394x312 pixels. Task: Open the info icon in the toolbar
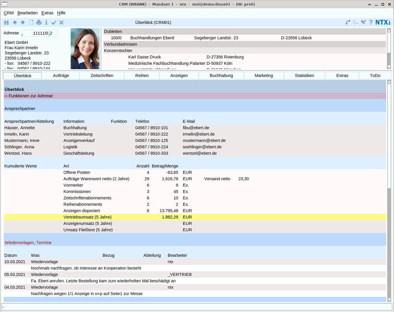pyautogui.click(x=46, y=22)
